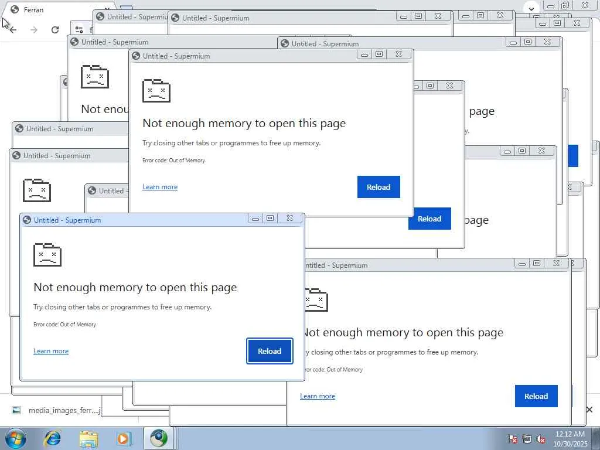
Task: Click the Supermium taskbar icon
Action: pos(159,438)
